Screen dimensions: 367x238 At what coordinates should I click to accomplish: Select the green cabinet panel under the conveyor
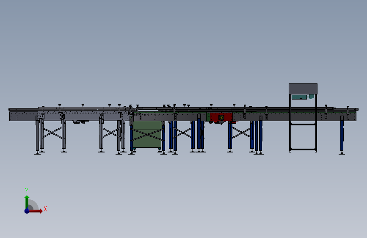pos(147,134)
